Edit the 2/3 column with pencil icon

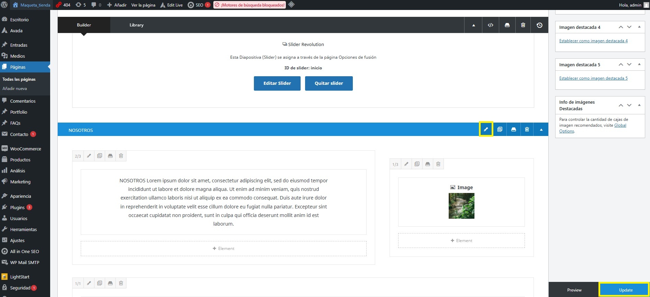[x=89, y=156]
